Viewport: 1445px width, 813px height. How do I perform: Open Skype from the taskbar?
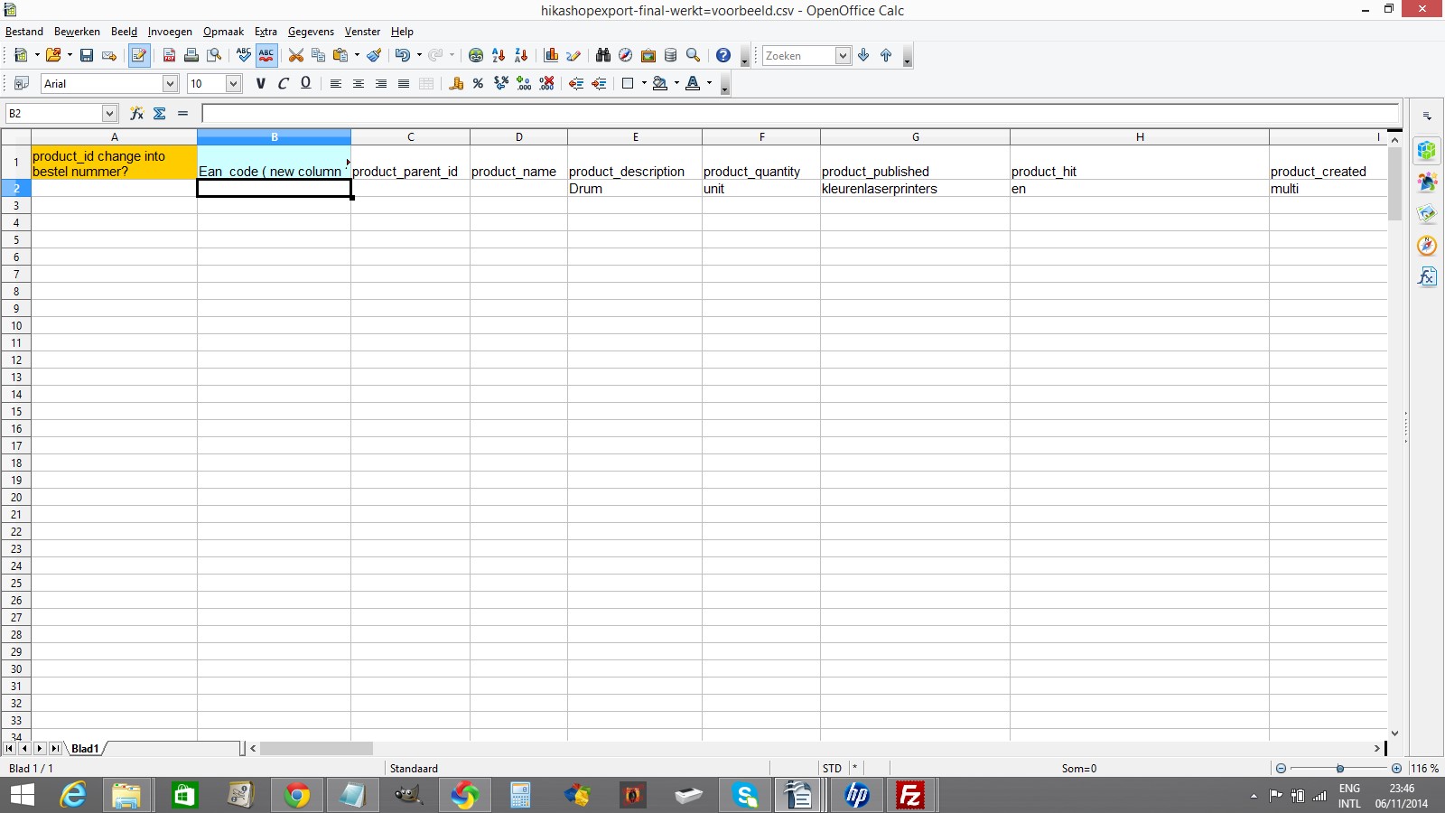(745, 796)
